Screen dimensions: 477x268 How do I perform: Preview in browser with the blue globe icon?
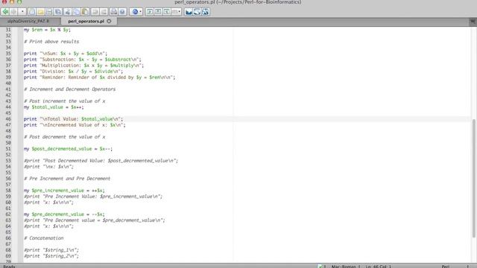[x=135, y=12]
